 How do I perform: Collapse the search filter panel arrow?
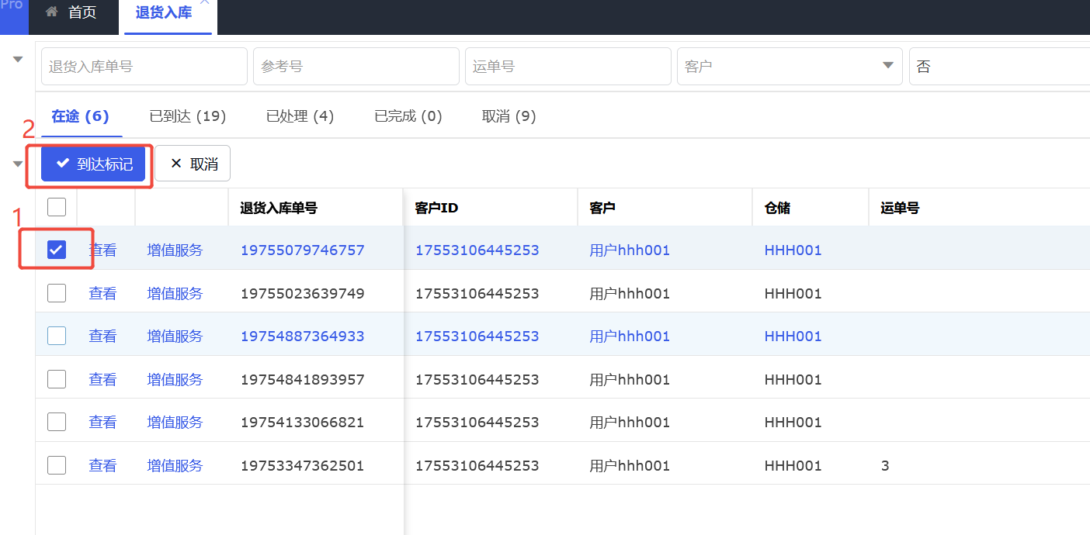(18, 60)
